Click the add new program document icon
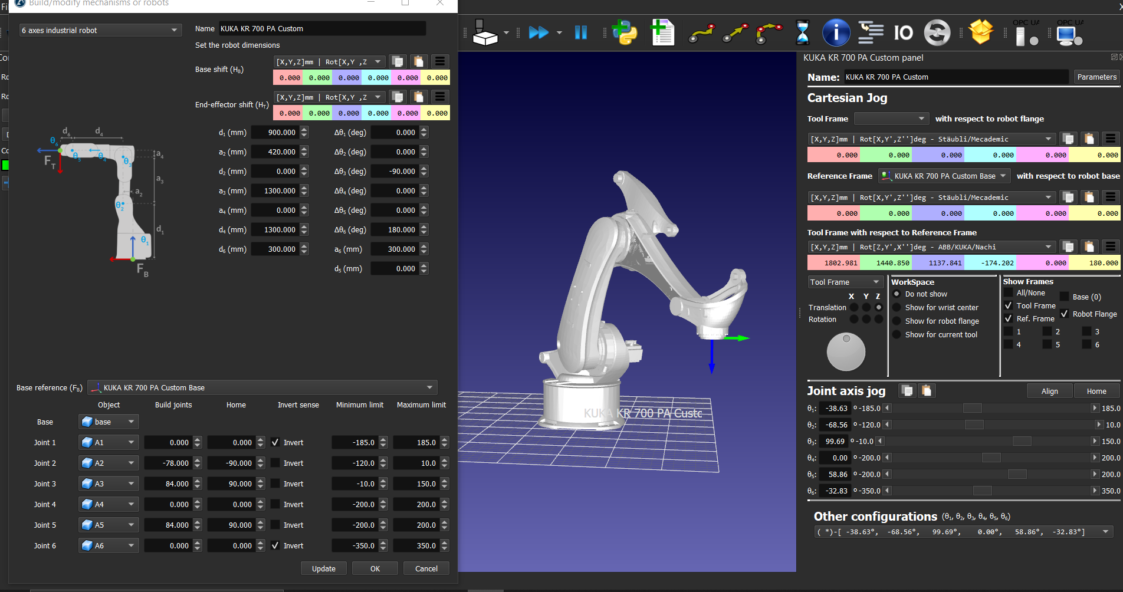 tap(662, 32)
